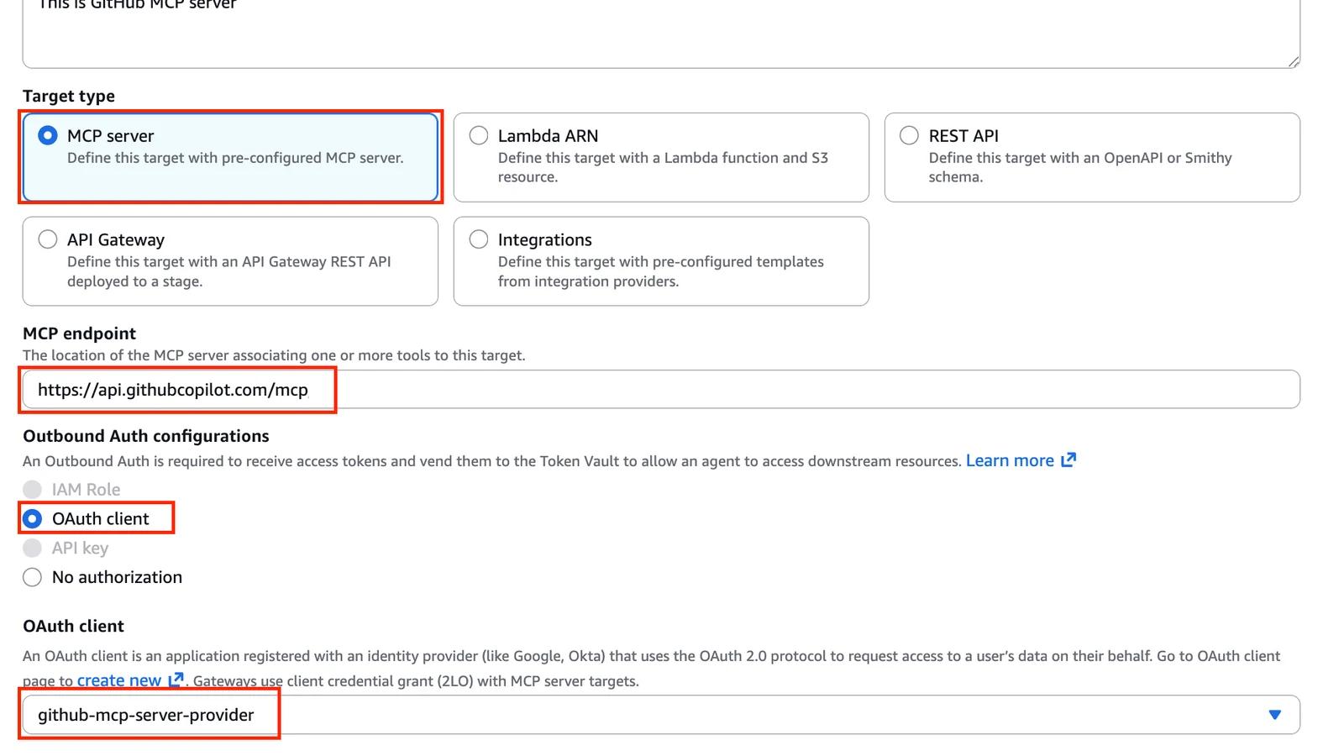The width and height of the screenshot is (1344, 756).
Task: Select the Lambda ARN radio button
Action: pyautogui.click(x=479, y=135)
